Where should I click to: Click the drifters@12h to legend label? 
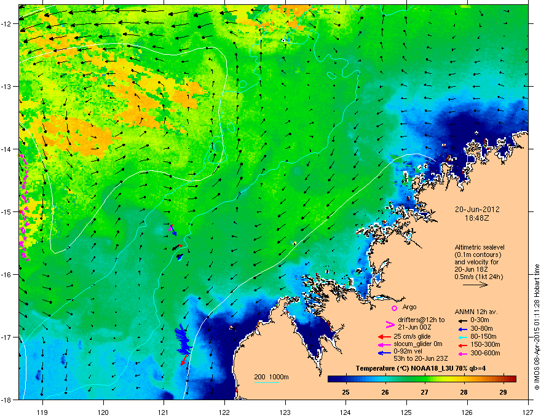(421, 320)
